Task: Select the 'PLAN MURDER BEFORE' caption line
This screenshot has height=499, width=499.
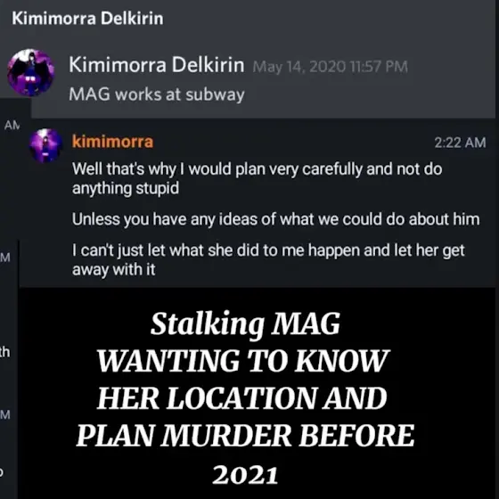Action: [245, 436]
